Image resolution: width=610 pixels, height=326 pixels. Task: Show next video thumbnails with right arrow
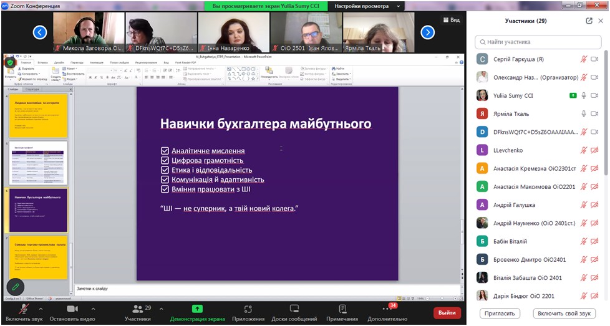(427, 32)
